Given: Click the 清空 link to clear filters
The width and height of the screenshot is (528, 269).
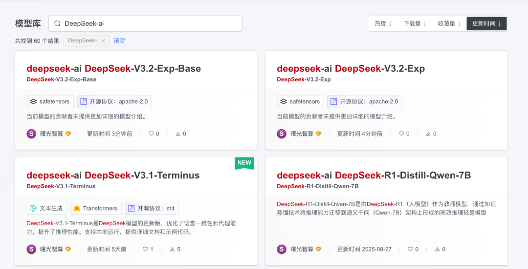Looking at the screenshot, I should click(119, 41).
